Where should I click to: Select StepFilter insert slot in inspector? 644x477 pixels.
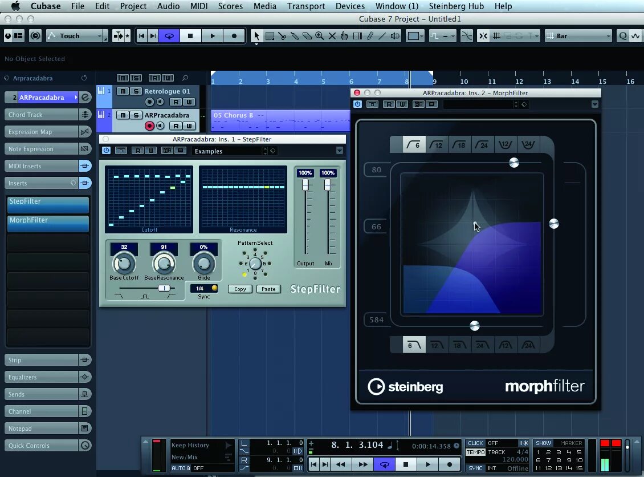pyautogui.click(x=48, y=204)
